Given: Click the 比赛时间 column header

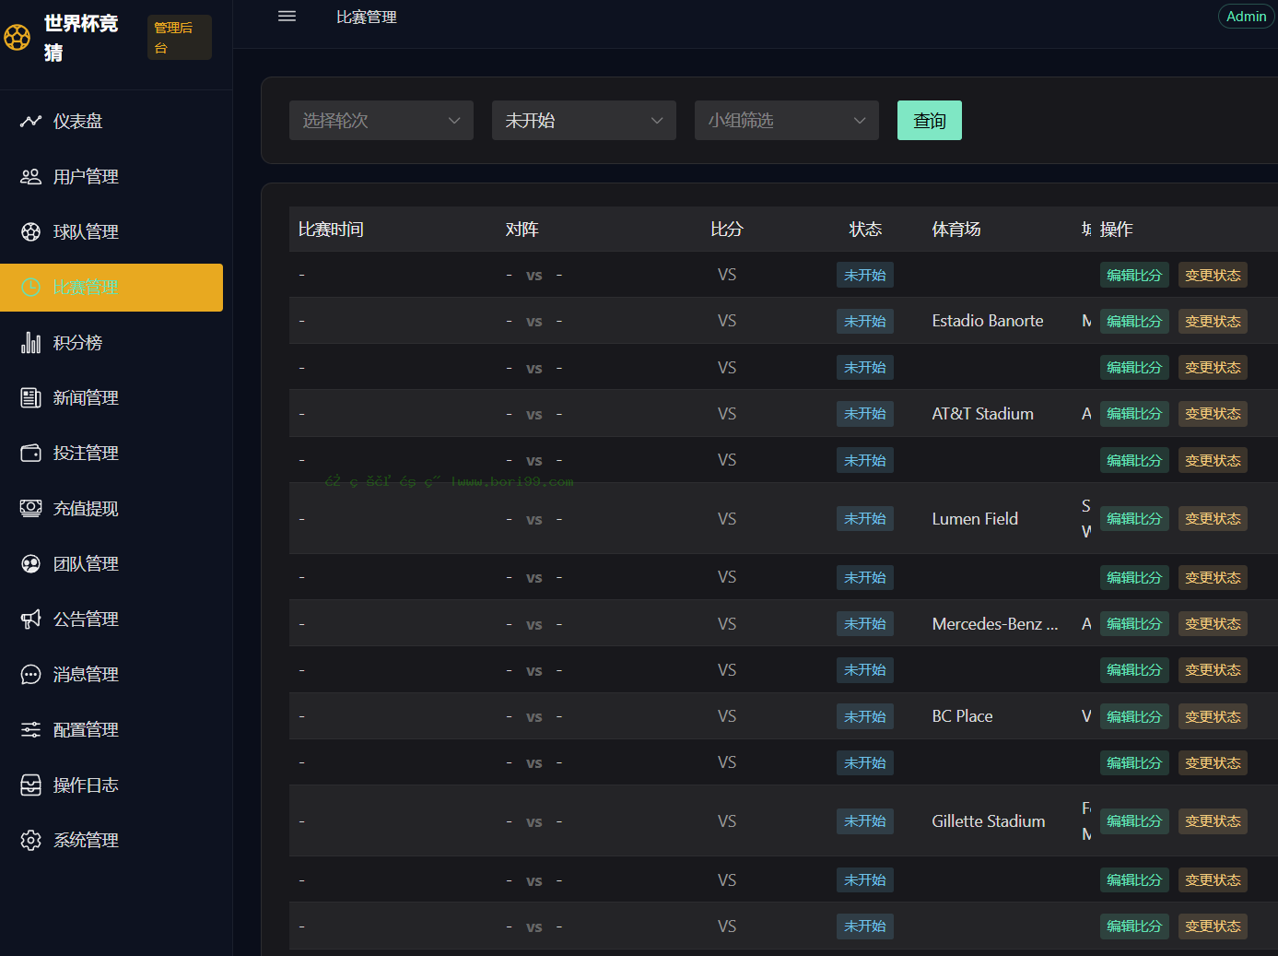Looking at the screenshot, I should tap(331, 230).
